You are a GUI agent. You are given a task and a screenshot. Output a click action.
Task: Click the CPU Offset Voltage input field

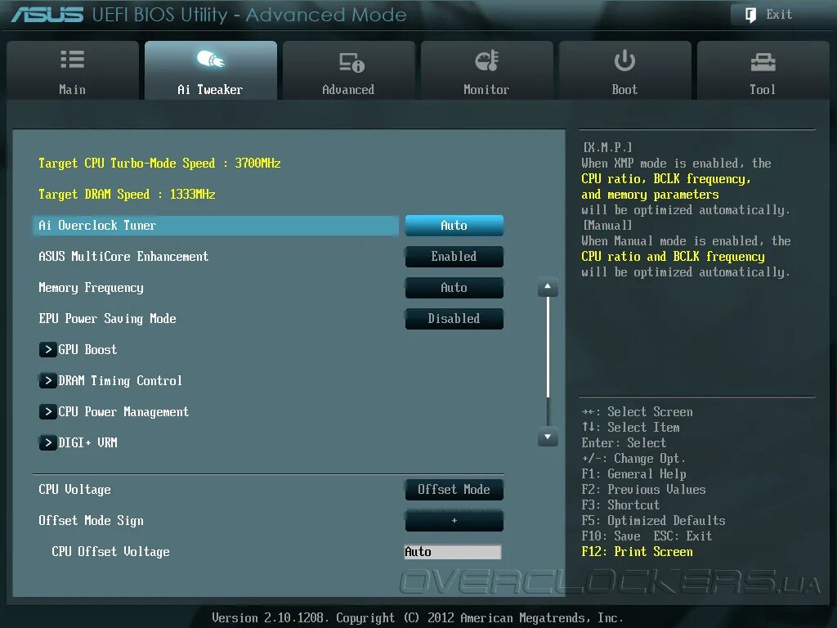[x=453, y=552]
